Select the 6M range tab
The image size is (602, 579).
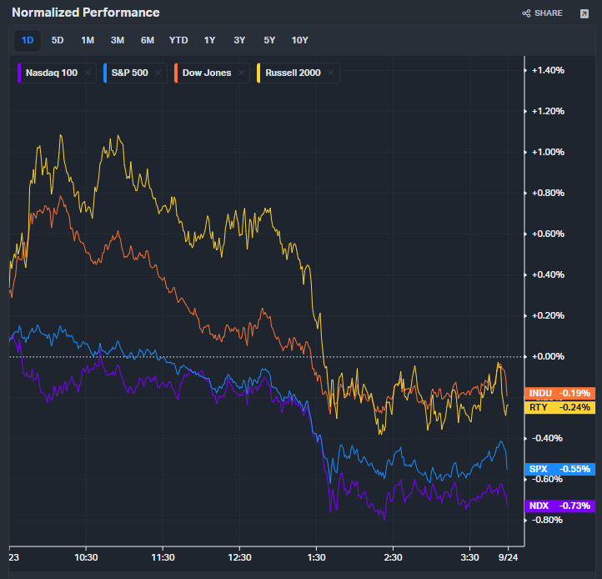pyautogui.click(x=148, y=40)
